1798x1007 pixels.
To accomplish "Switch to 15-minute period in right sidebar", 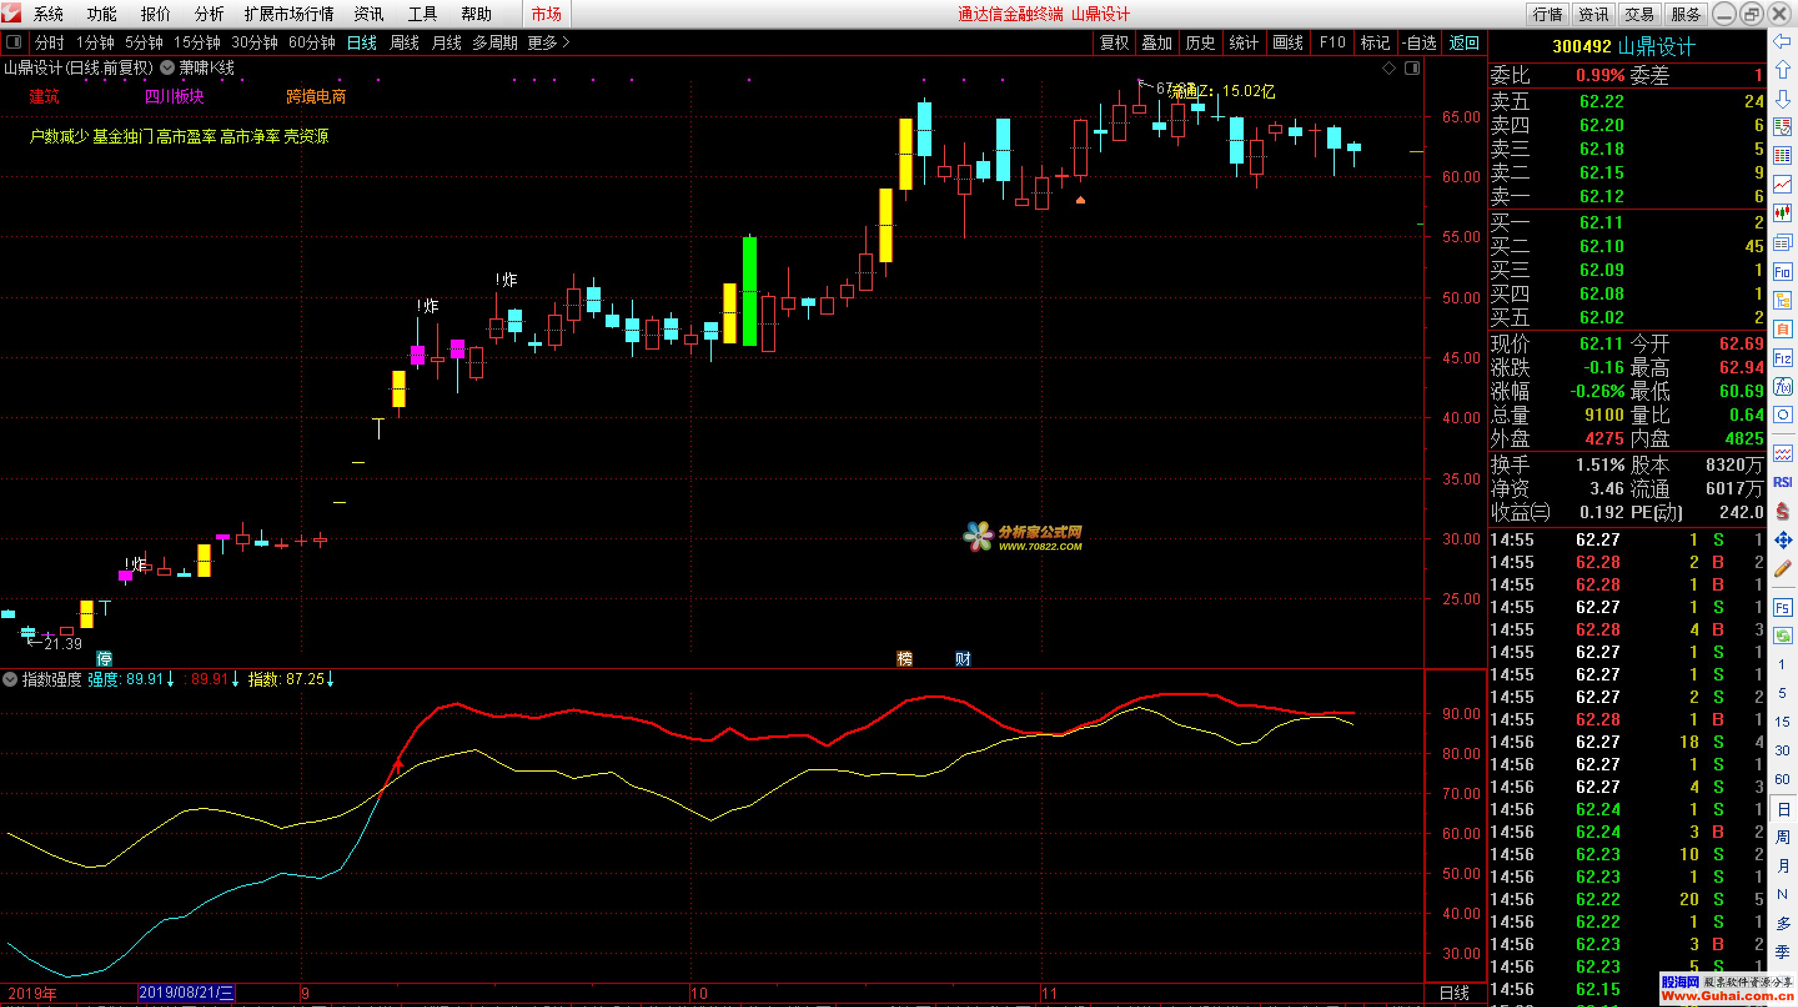I will [1782, 722].
